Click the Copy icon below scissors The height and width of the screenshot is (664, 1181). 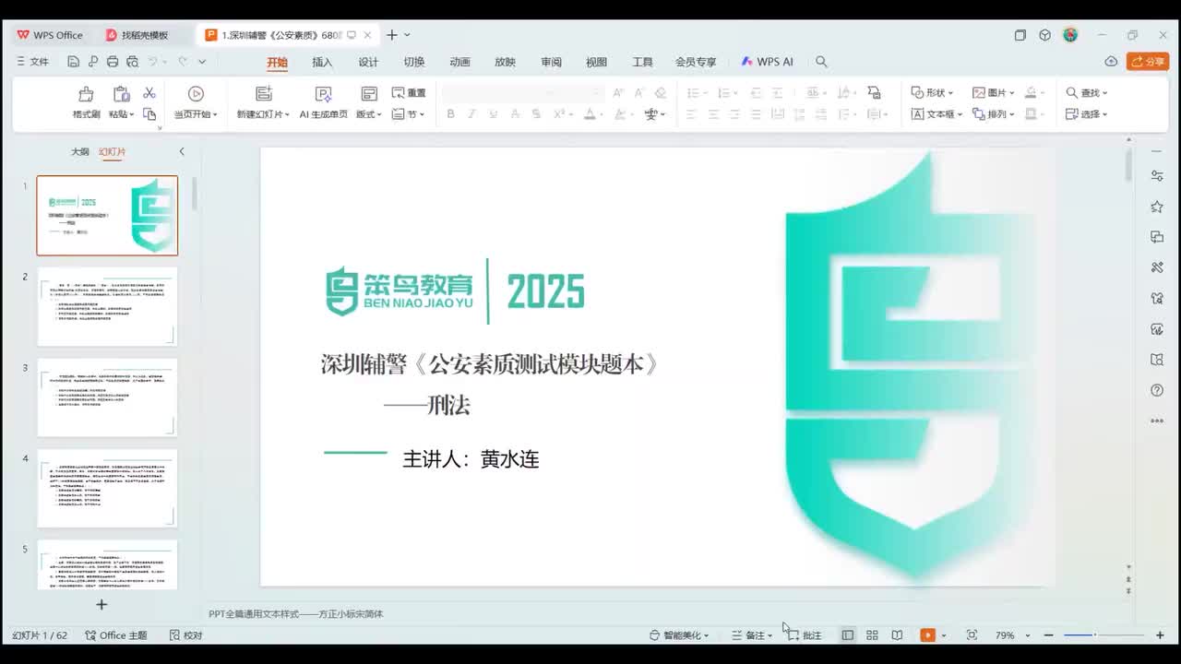[x=149, y=114]
